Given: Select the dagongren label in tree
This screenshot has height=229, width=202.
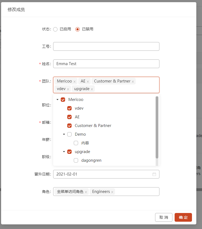Looking at the screenshot, I should point(91,160).
